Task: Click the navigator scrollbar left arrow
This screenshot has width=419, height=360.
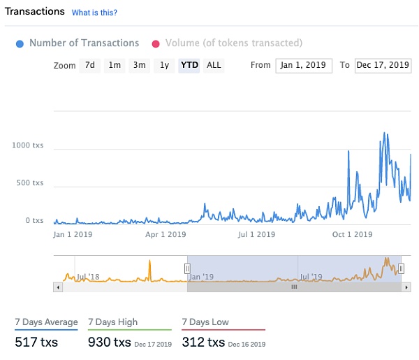Action: (x=58, y=287)
